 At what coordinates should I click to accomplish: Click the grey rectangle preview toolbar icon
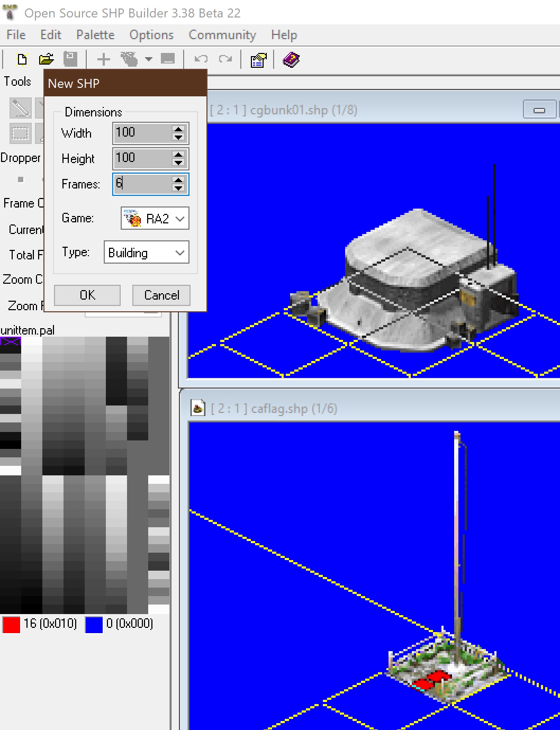168,59
